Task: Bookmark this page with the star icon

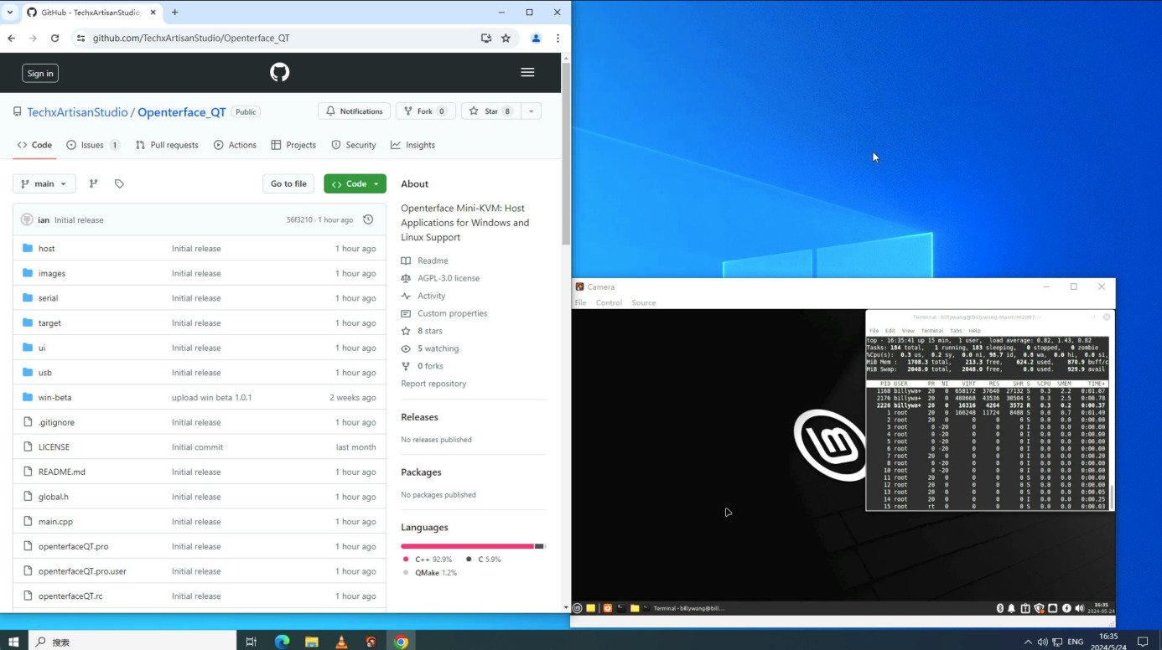Action: pyautogui.click(x=506, y=38)
